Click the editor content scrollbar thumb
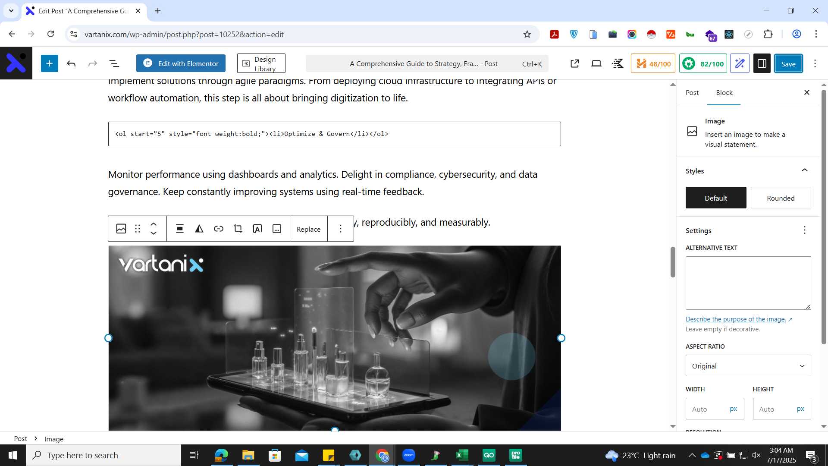Image resolution: width=828 pixels, height=466 pixels. (x=673, y=262)
